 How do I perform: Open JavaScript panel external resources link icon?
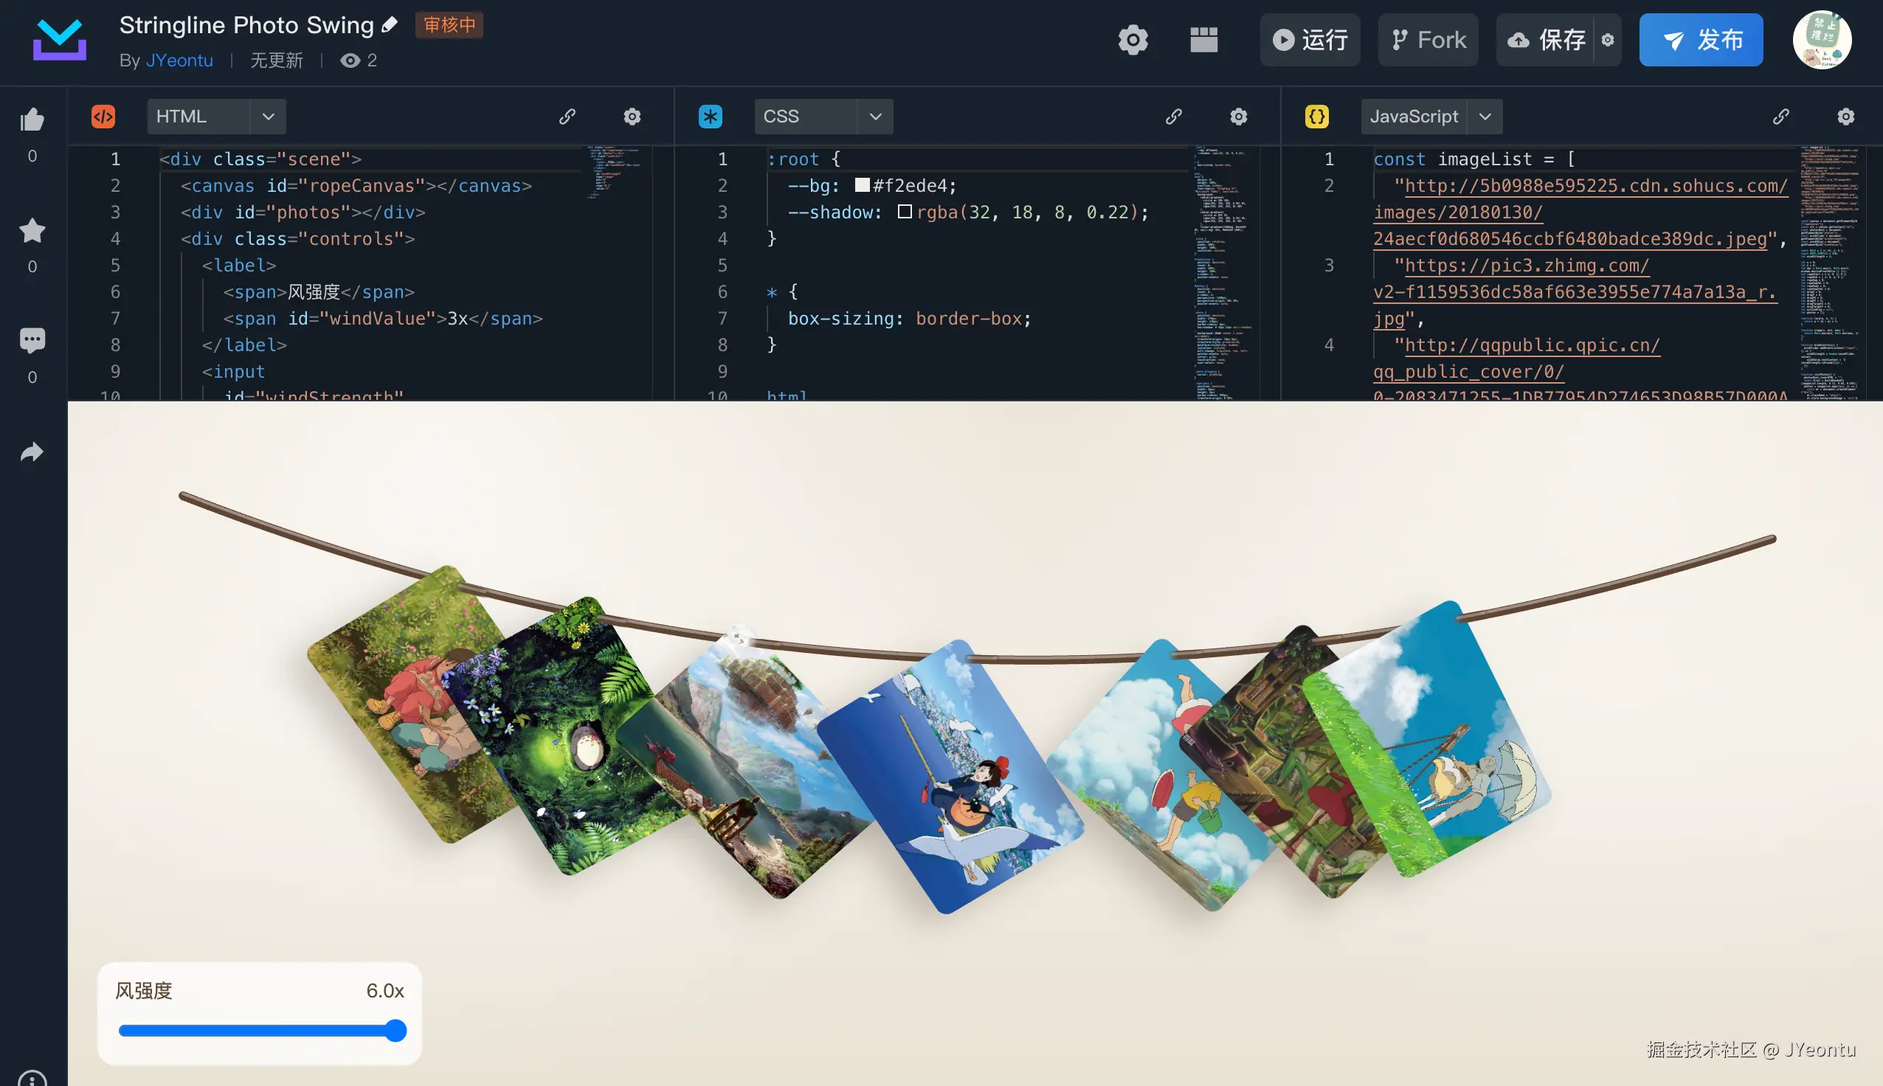1781,117
